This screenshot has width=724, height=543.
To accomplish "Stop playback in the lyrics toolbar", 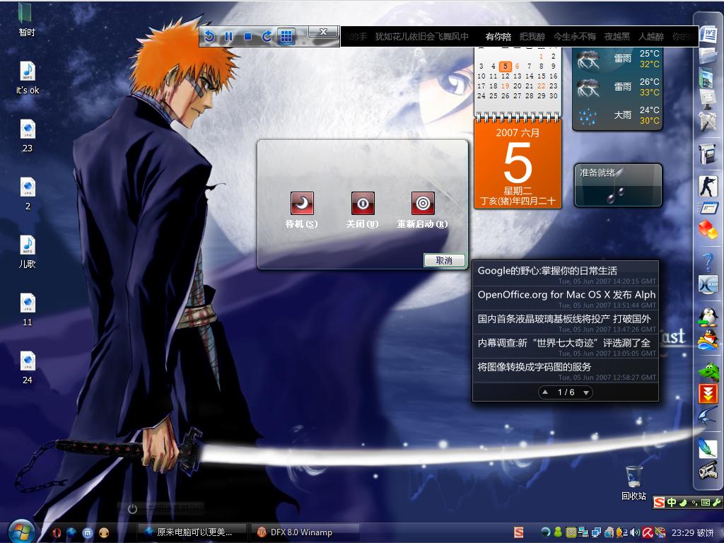I will pyautogui.click(x=248, y=36).
